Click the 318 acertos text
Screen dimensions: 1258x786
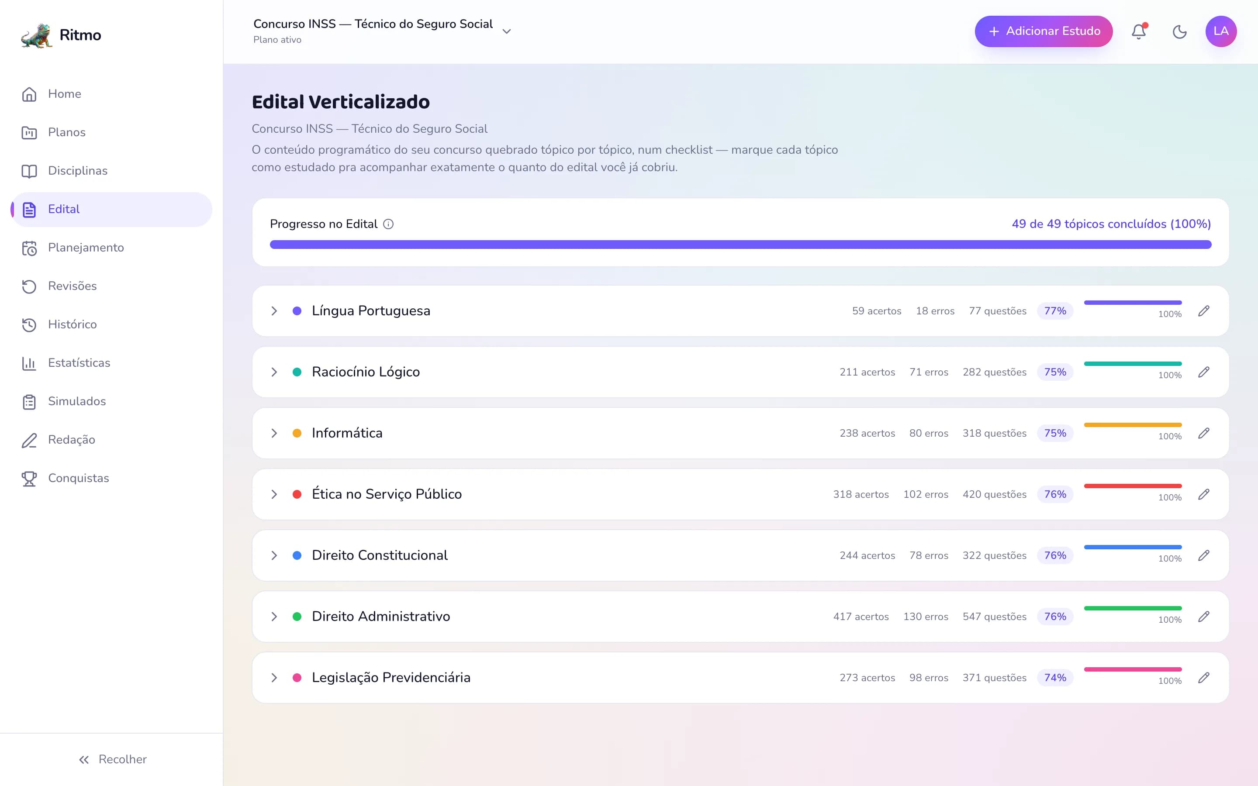pyautogui.click(x=861, y=494)
